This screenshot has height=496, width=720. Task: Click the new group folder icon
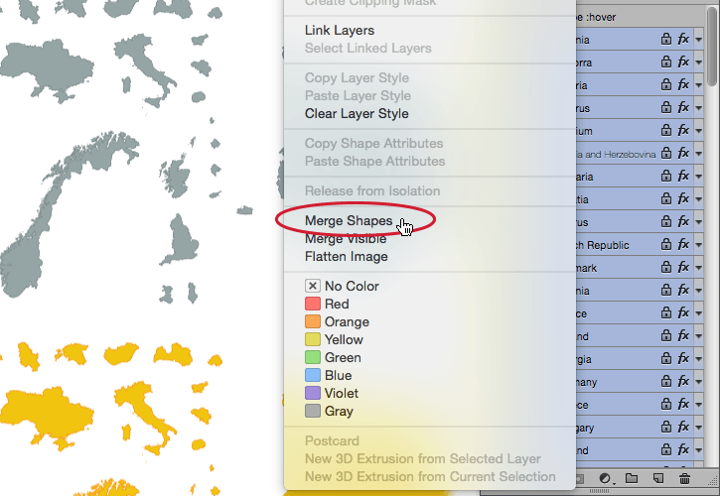coord(632,479)
